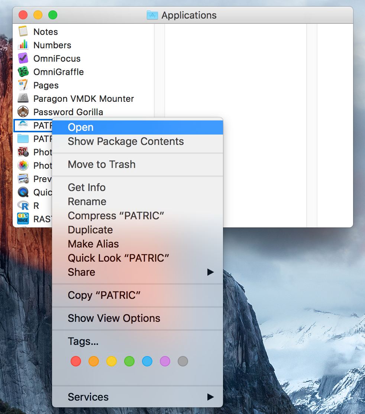Choose Move to Trash
Viewport: 365px width, 414px height.
[137, 165]
